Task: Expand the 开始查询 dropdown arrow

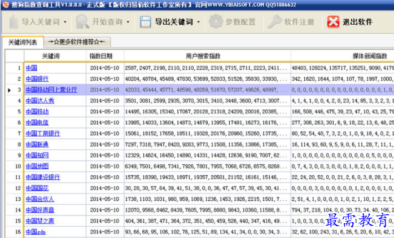Action: (x=128, y=23)
